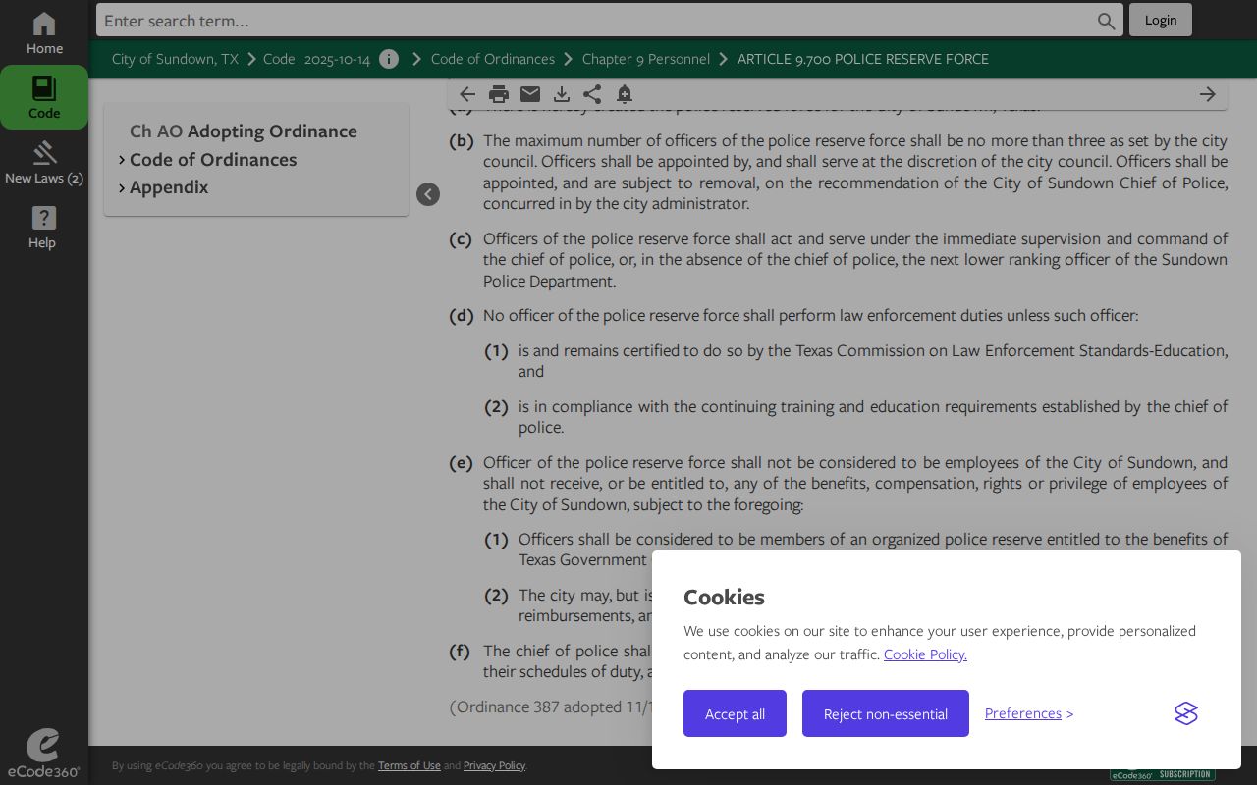The width and height of the screenshot is (1257, 785).
Task: Open Terms of Use link
Action: tap(410, 765)
